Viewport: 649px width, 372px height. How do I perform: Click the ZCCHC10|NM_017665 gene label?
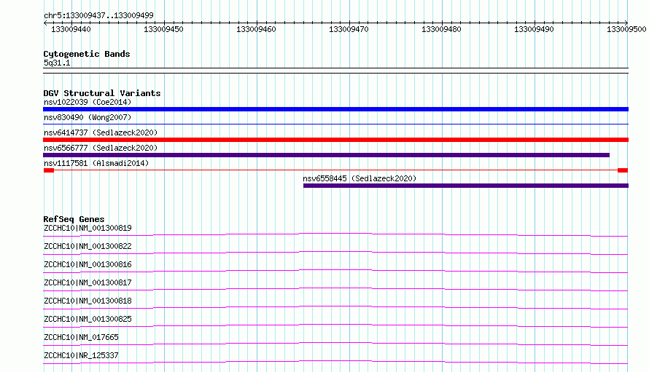tap(81, 337)
